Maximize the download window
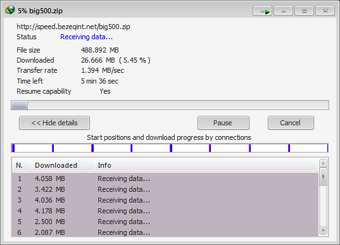This screenshot has width=340, height=245. pyautogui.click(x=304, y=11)
